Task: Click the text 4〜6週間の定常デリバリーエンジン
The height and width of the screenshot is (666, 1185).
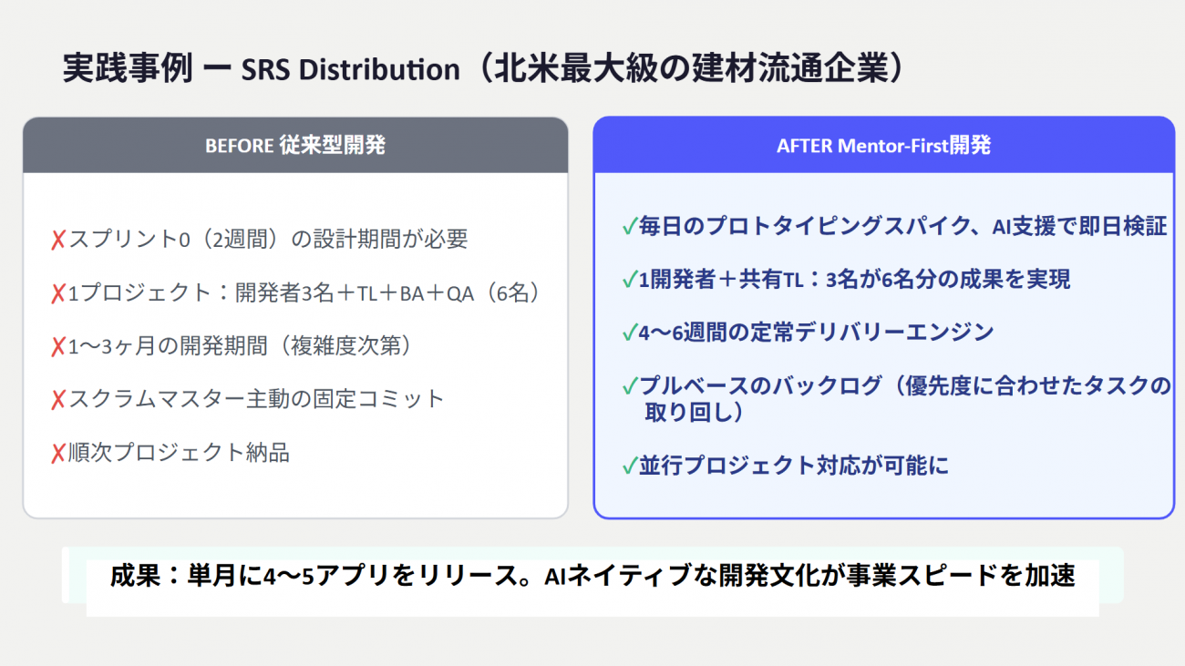Action: 816,333
